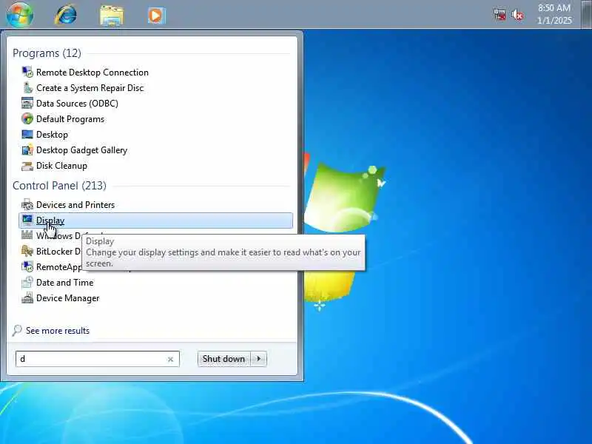Launch Windows Media Player taskbar icon
This screenshot has height=444, width=592.
pyautogui.click(x=156, y=16)
